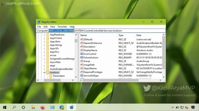Select the Parameters subkey
The height and width of the screenshot is (111, 199).
click(59, 76)
